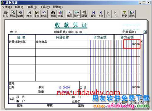Open the 工具 menu
Screen dimensions: 152x111
pos(45,7)
